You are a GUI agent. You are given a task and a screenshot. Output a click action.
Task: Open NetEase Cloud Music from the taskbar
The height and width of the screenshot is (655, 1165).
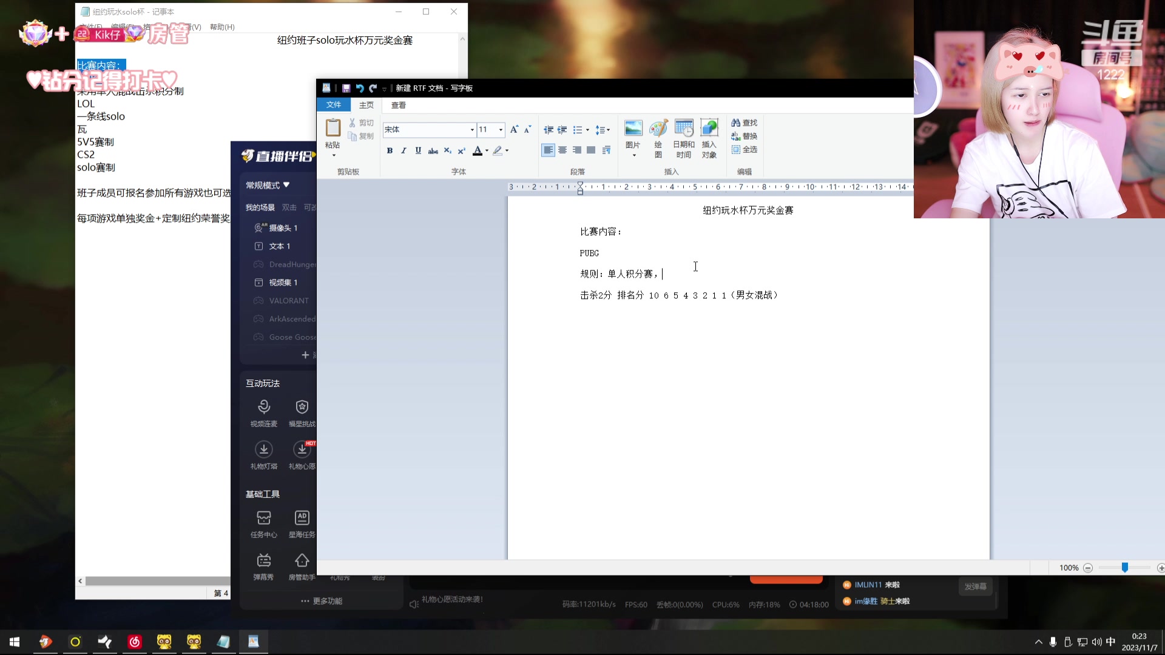click(x=135, y=642)
